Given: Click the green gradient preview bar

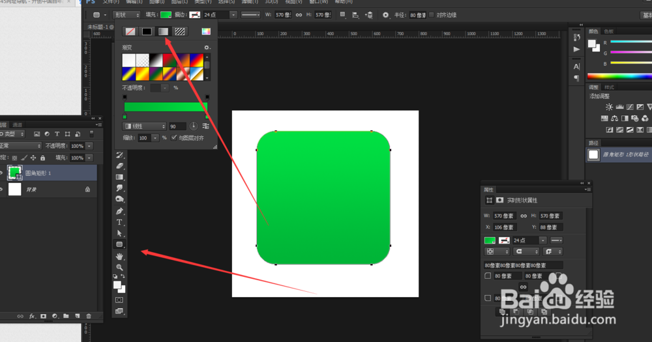Looking at the screenshot, I should click(166, 107).
